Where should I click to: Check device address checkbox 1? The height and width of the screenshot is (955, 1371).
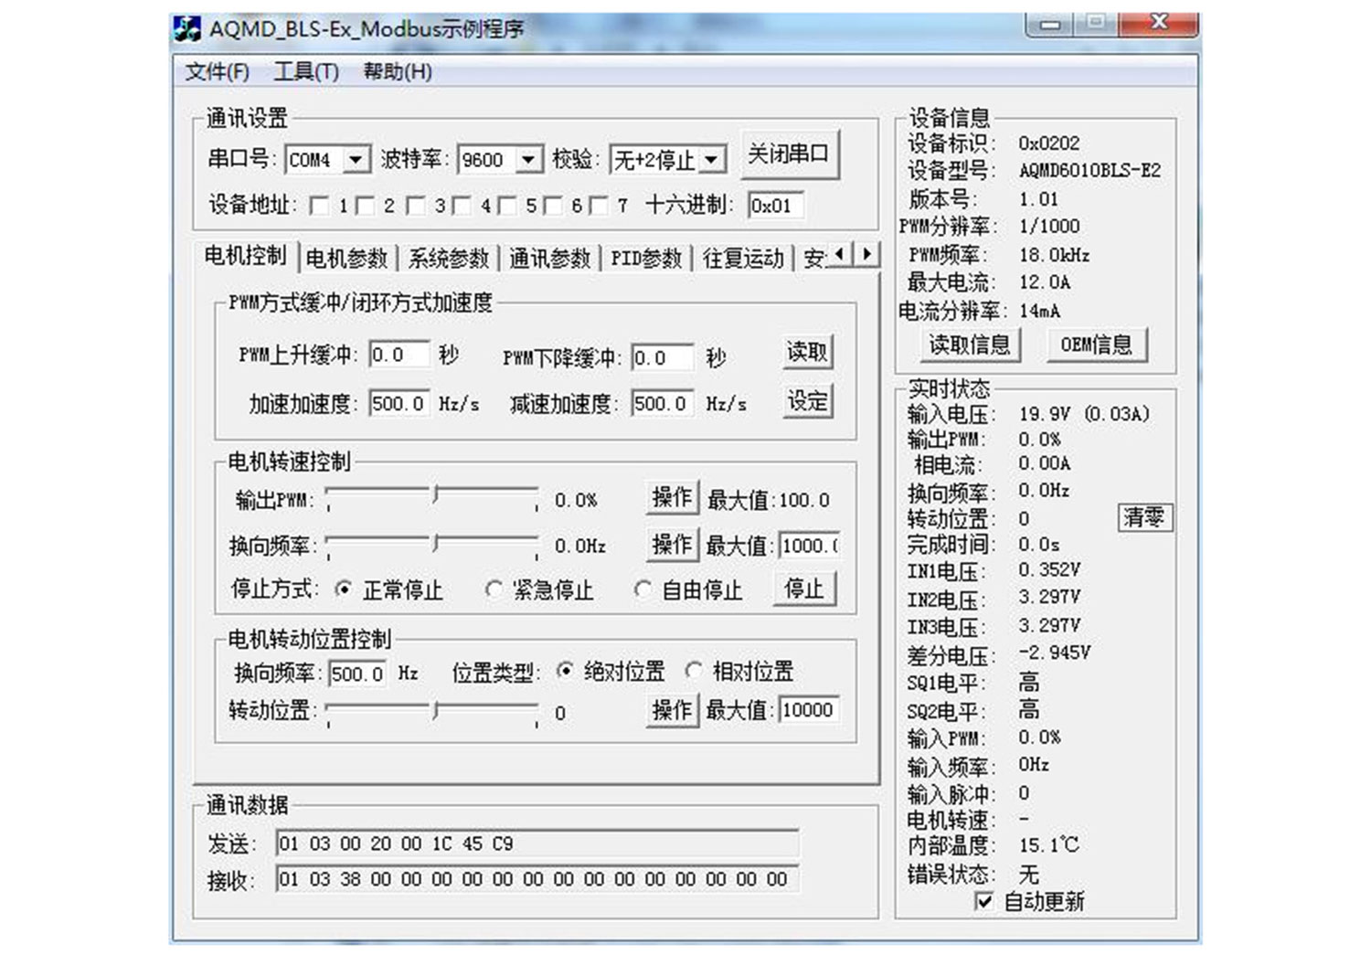click(x=320, y=206)
